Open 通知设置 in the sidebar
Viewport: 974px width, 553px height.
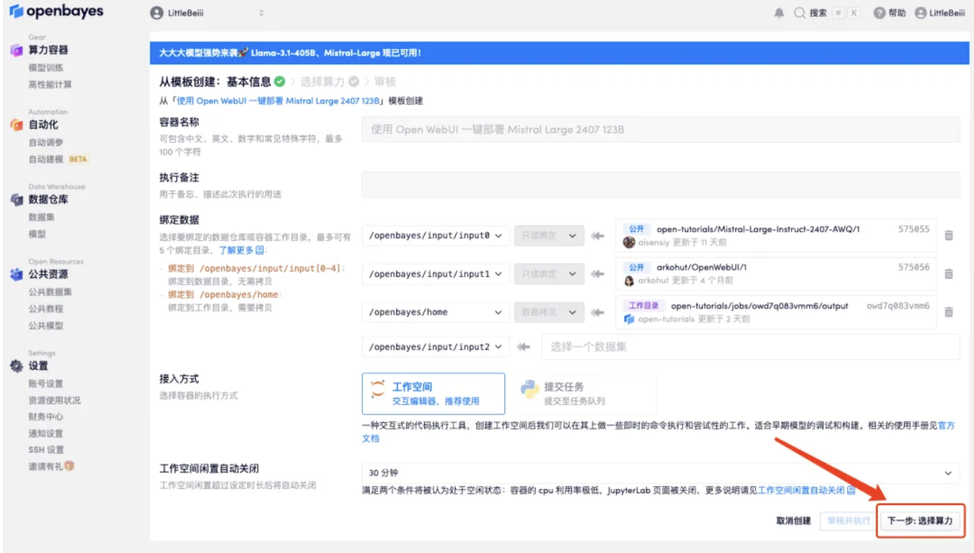click(x=46, y=433)
